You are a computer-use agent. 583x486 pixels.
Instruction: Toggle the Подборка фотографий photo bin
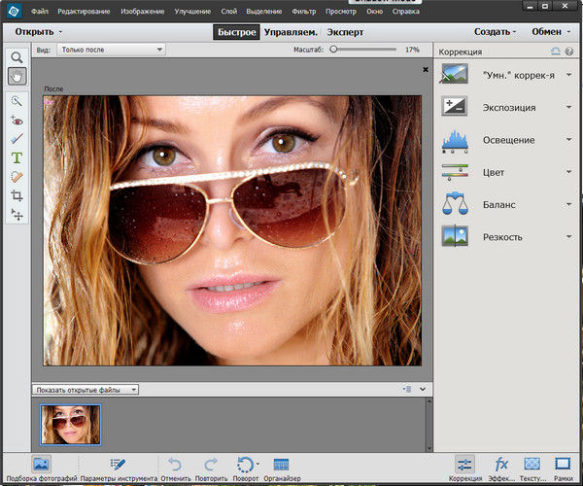[x=41, y=465]
